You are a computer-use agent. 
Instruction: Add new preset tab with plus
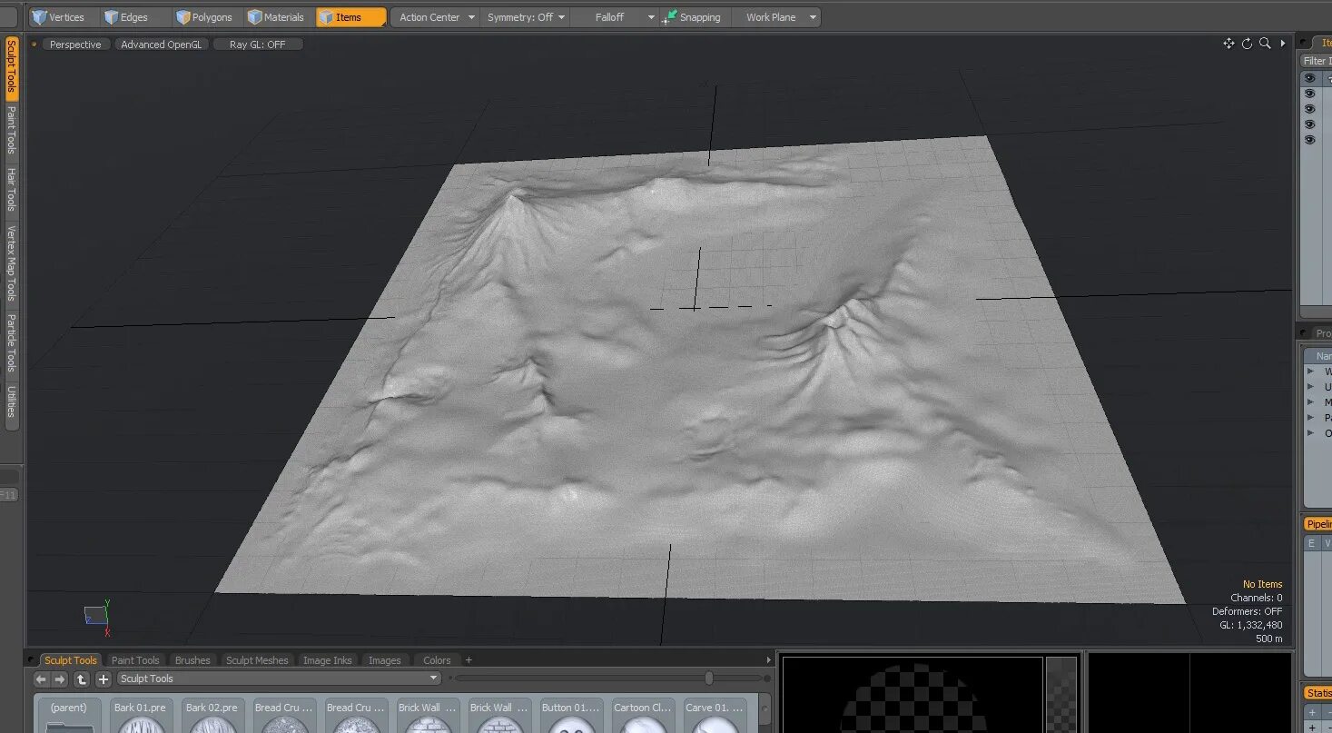(x=469, y=660)
